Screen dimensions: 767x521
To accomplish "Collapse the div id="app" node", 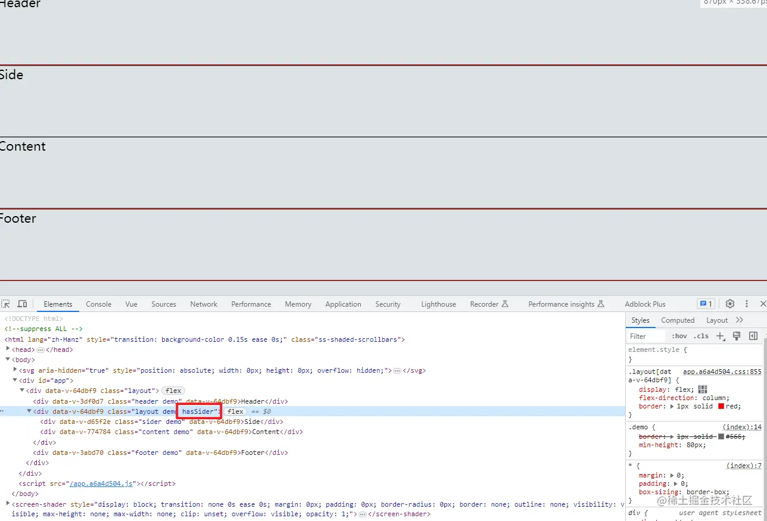I will tap(15, 380).
